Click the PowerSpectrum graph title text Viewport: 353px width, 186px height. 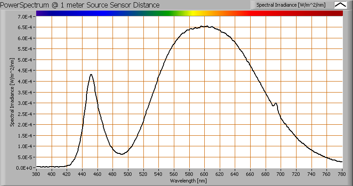[x=81, y=5]
